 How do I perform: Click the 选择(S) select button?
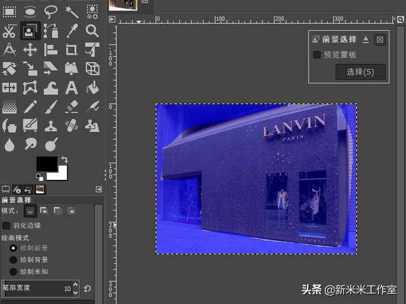[x=360, y=72]
